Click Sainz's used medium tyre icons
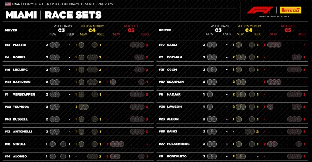Viewport: 312px width, 162px height. [x=250, y=132]
